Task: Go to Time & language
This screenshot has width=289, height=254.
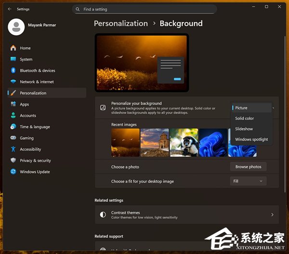Action: click(x=47, y=127)
